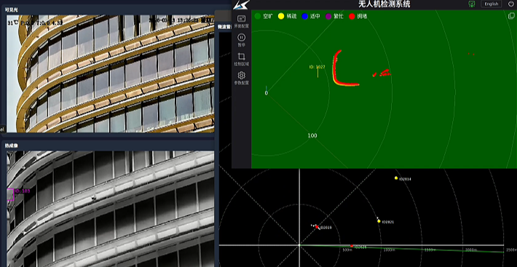Click the 无人机检测系统 title text
This screenshot has height=267, width=517.
pos(384,4)
